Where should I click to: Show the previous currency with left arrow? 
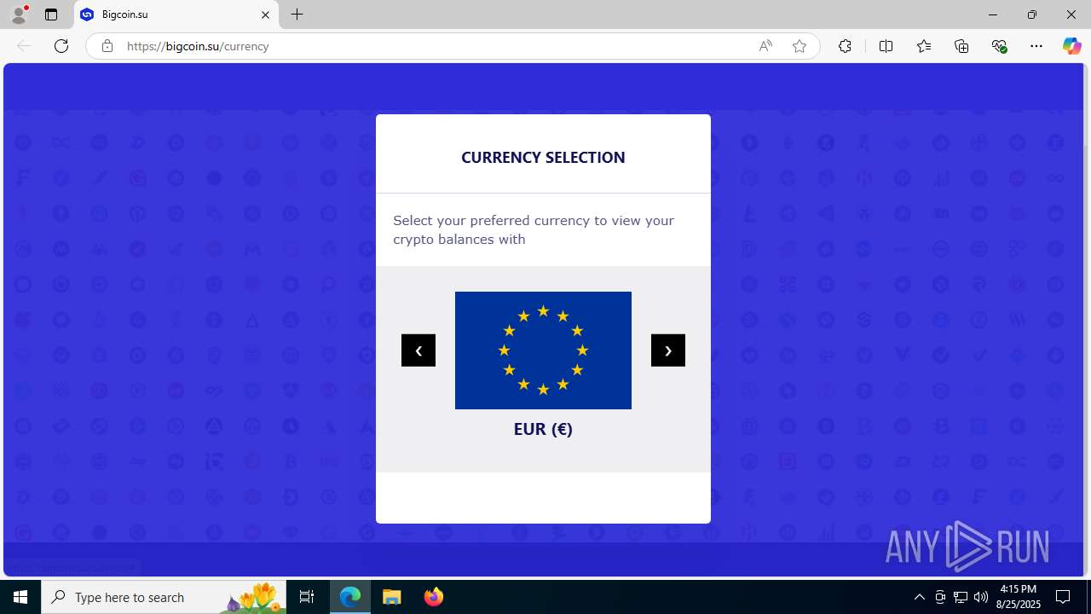pyautogui.click(x=418, y=350)
